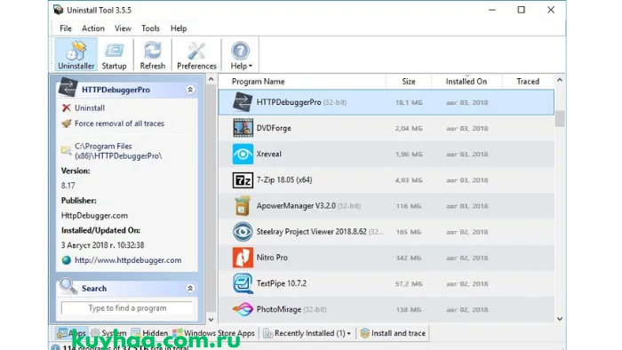Image resolution: width=622 pixels, height=350 pixels.
Task: Open the File menu
Action: pyautogui.click(x=66, y=28)
